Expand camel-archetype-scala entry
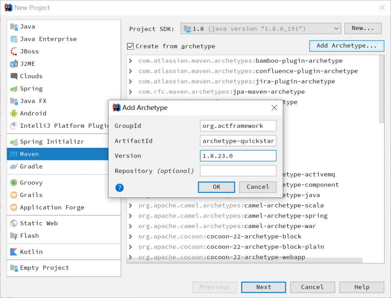This screenshot has height=298, width=391. click(131, 206)
